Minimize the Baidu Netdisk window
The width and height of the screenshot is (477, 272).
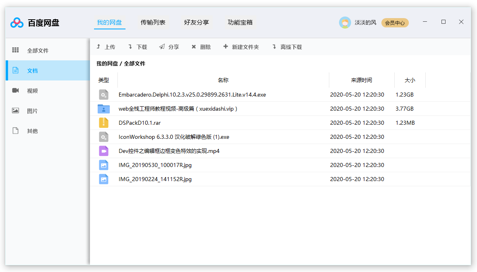(425, 22)
